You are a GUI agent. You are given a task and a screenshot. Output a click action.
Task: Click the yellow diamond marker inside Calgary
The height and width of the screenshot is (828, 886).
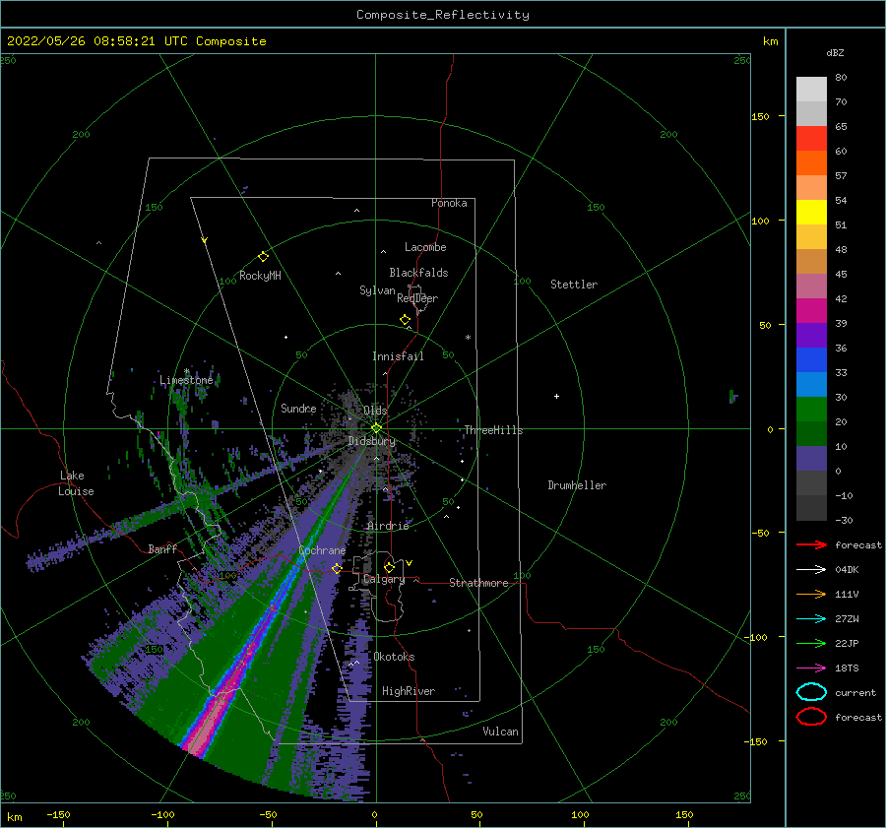[x=389, y=567]
